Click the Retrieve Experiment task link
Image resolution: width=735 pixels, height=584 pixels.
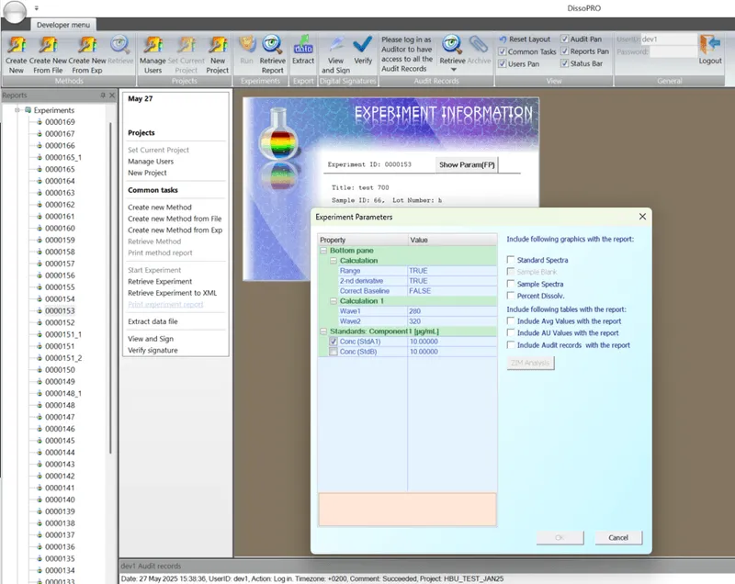pyautogui.click(x=160, y=282)
